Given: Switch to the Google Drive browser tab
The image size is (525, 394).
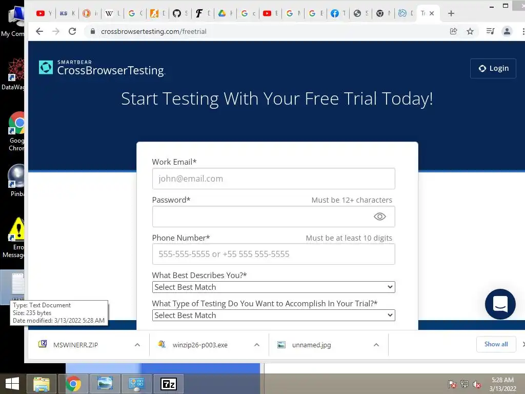Looking at the screenshot, I should pos(226,13).
